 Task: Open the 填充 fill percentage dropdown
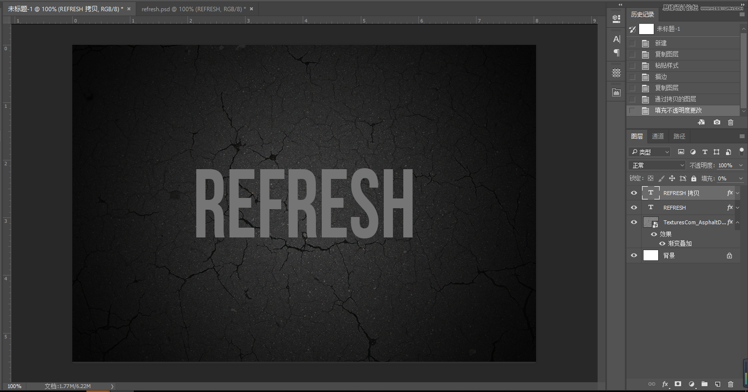[741, 178]
